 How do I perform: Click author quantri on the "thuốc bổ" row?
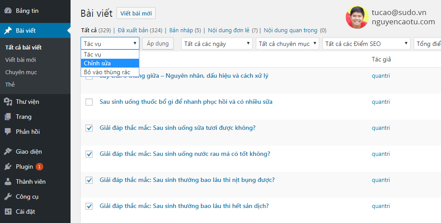(x=381, y=102)
